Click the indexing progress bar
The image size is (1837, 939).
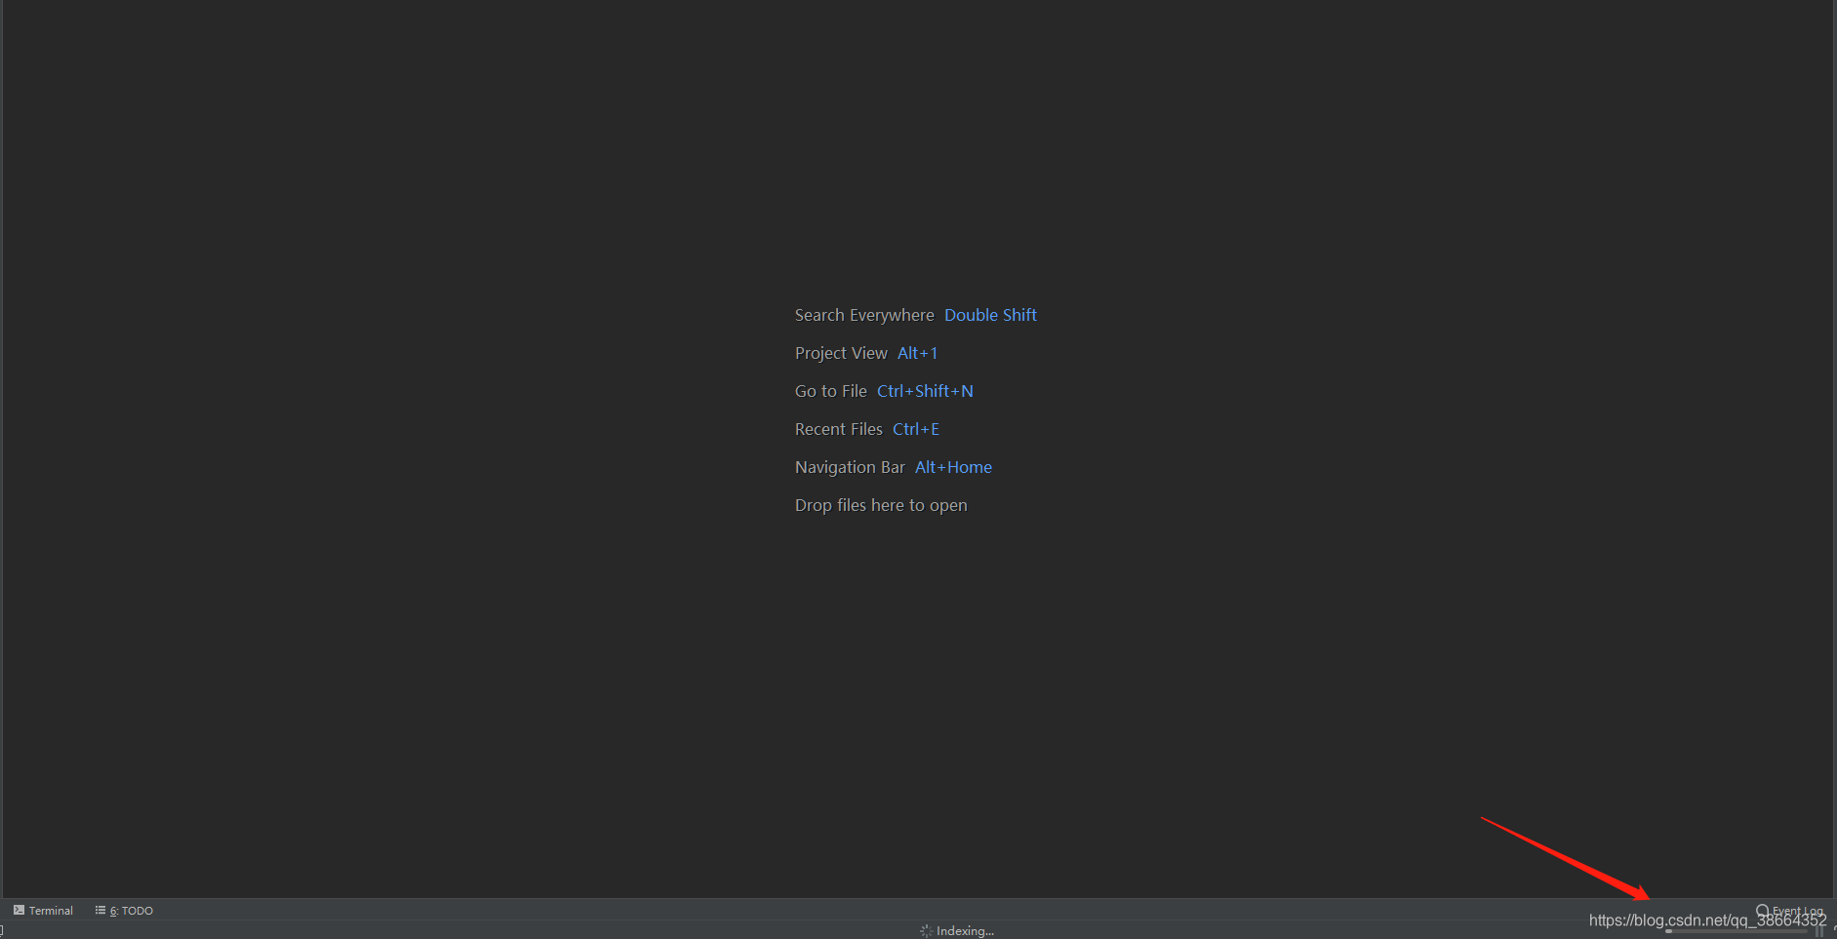pyautogui.click(x=1737, y=931)
